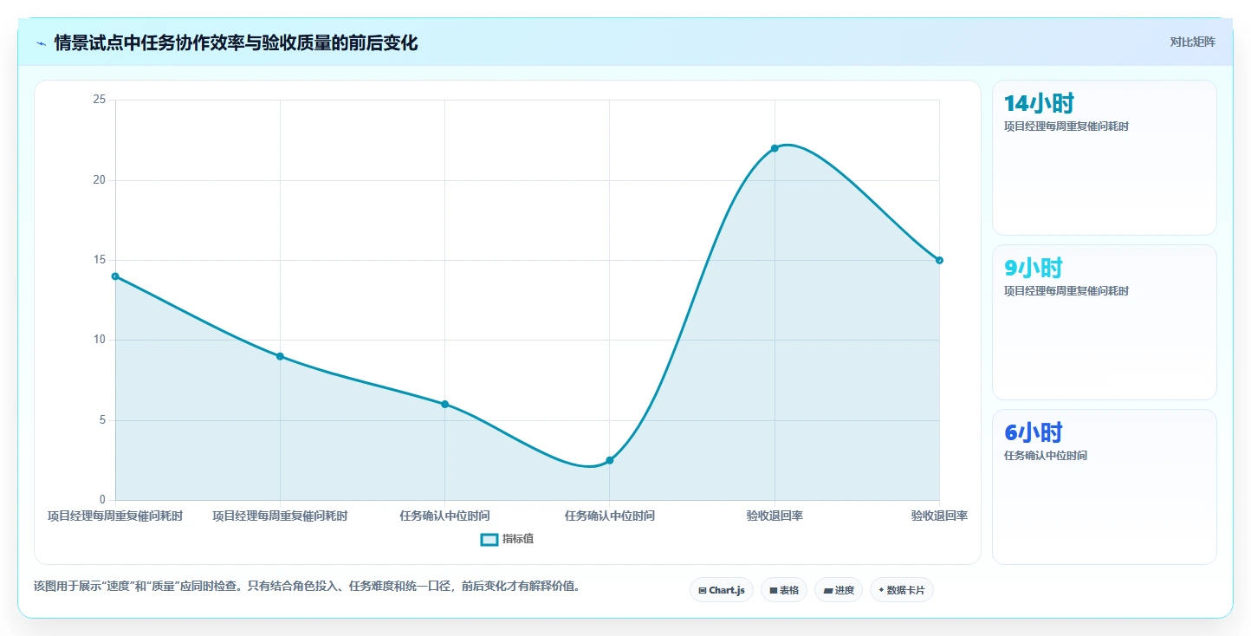Click the x-axis label under the 2.5-value point
This screenshot has height=636, width=1251.
click(x=610, y=516)
